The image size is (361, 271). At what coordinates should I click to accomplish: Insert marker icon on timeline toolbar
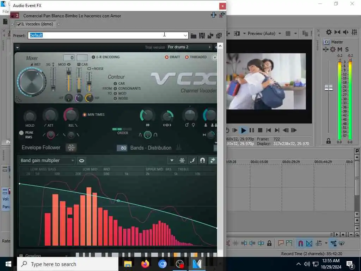281,243
